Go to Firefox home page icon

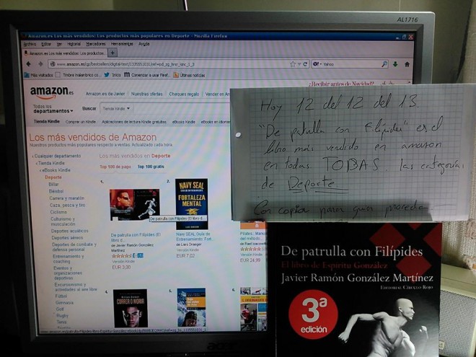pos(407,64)
